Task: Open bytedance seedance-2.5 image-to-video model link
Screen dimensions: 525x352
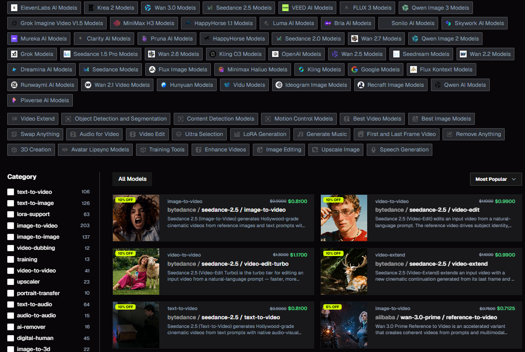Action: tap(226, 210)
